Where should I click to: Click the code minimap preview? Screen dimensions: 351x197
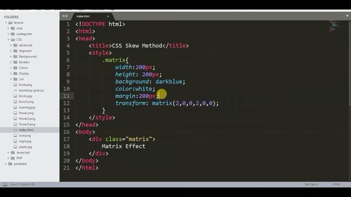[335, 26]
